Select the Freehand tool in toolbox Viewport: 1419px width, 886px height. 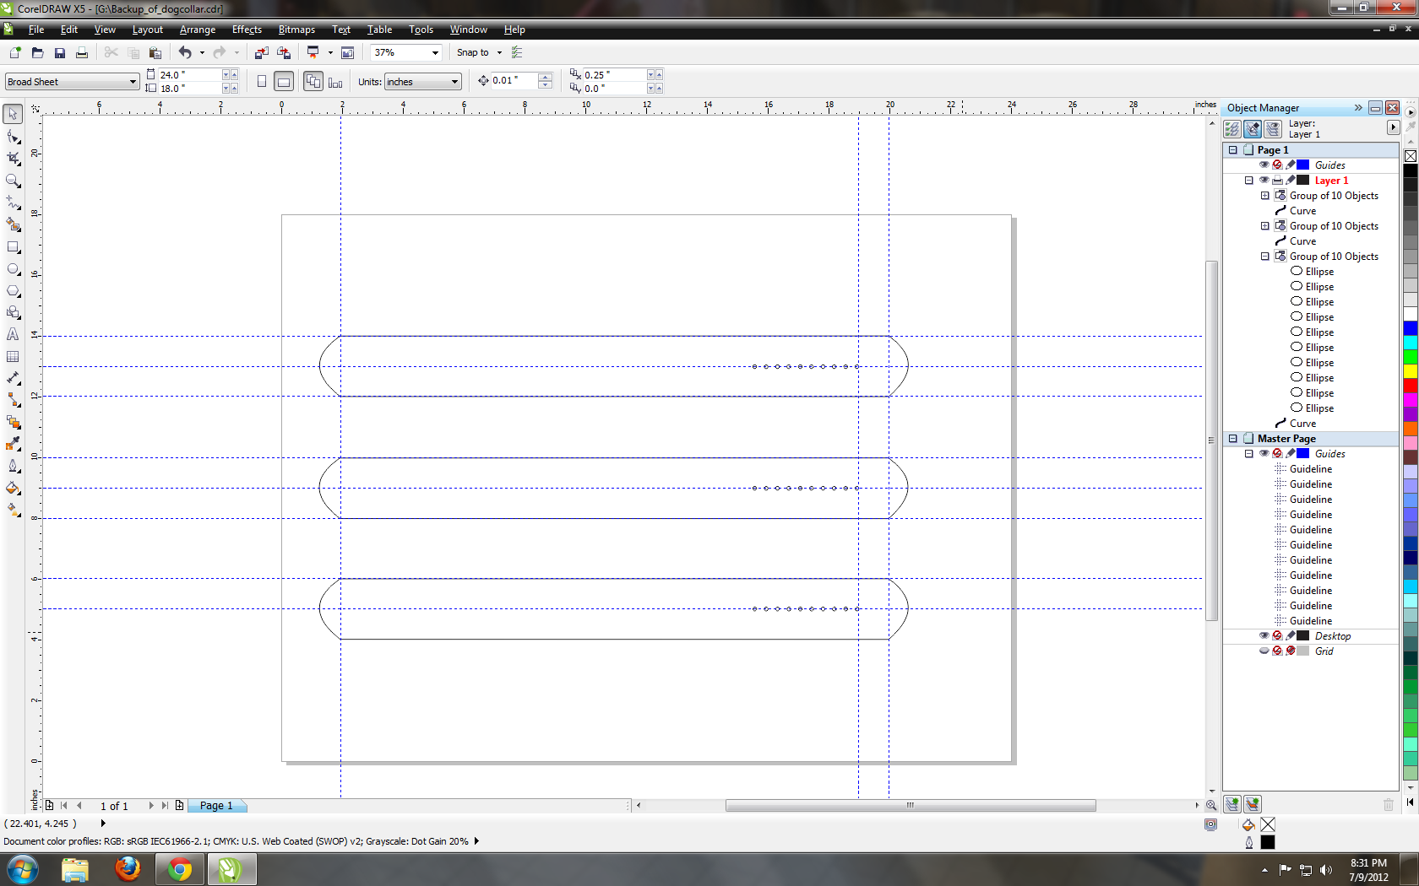pos(13,203)
